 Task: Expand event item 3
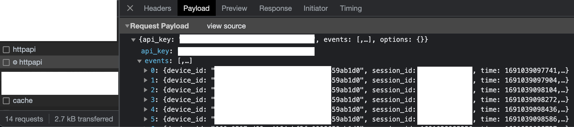tap(146, 100)
